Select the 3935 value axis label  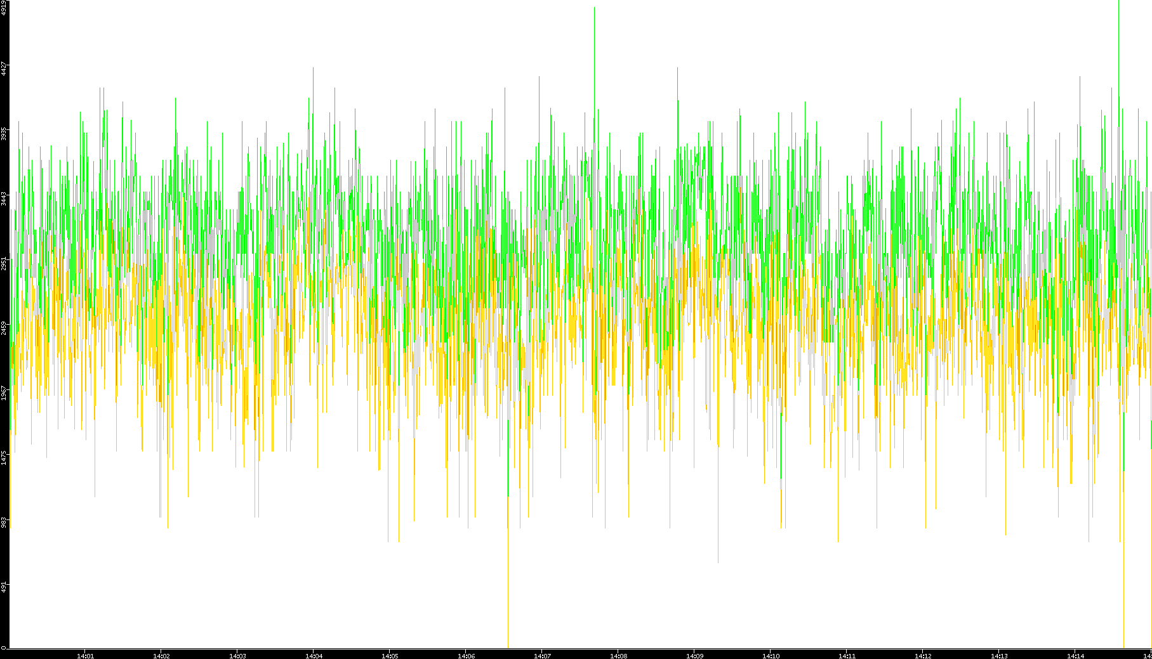[4, 134]
